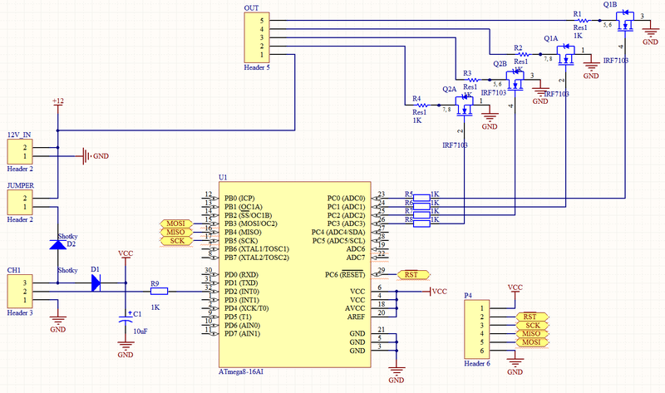
Task: Click the PD7 (AIN1) pin label
Action: tap(242, 334)
